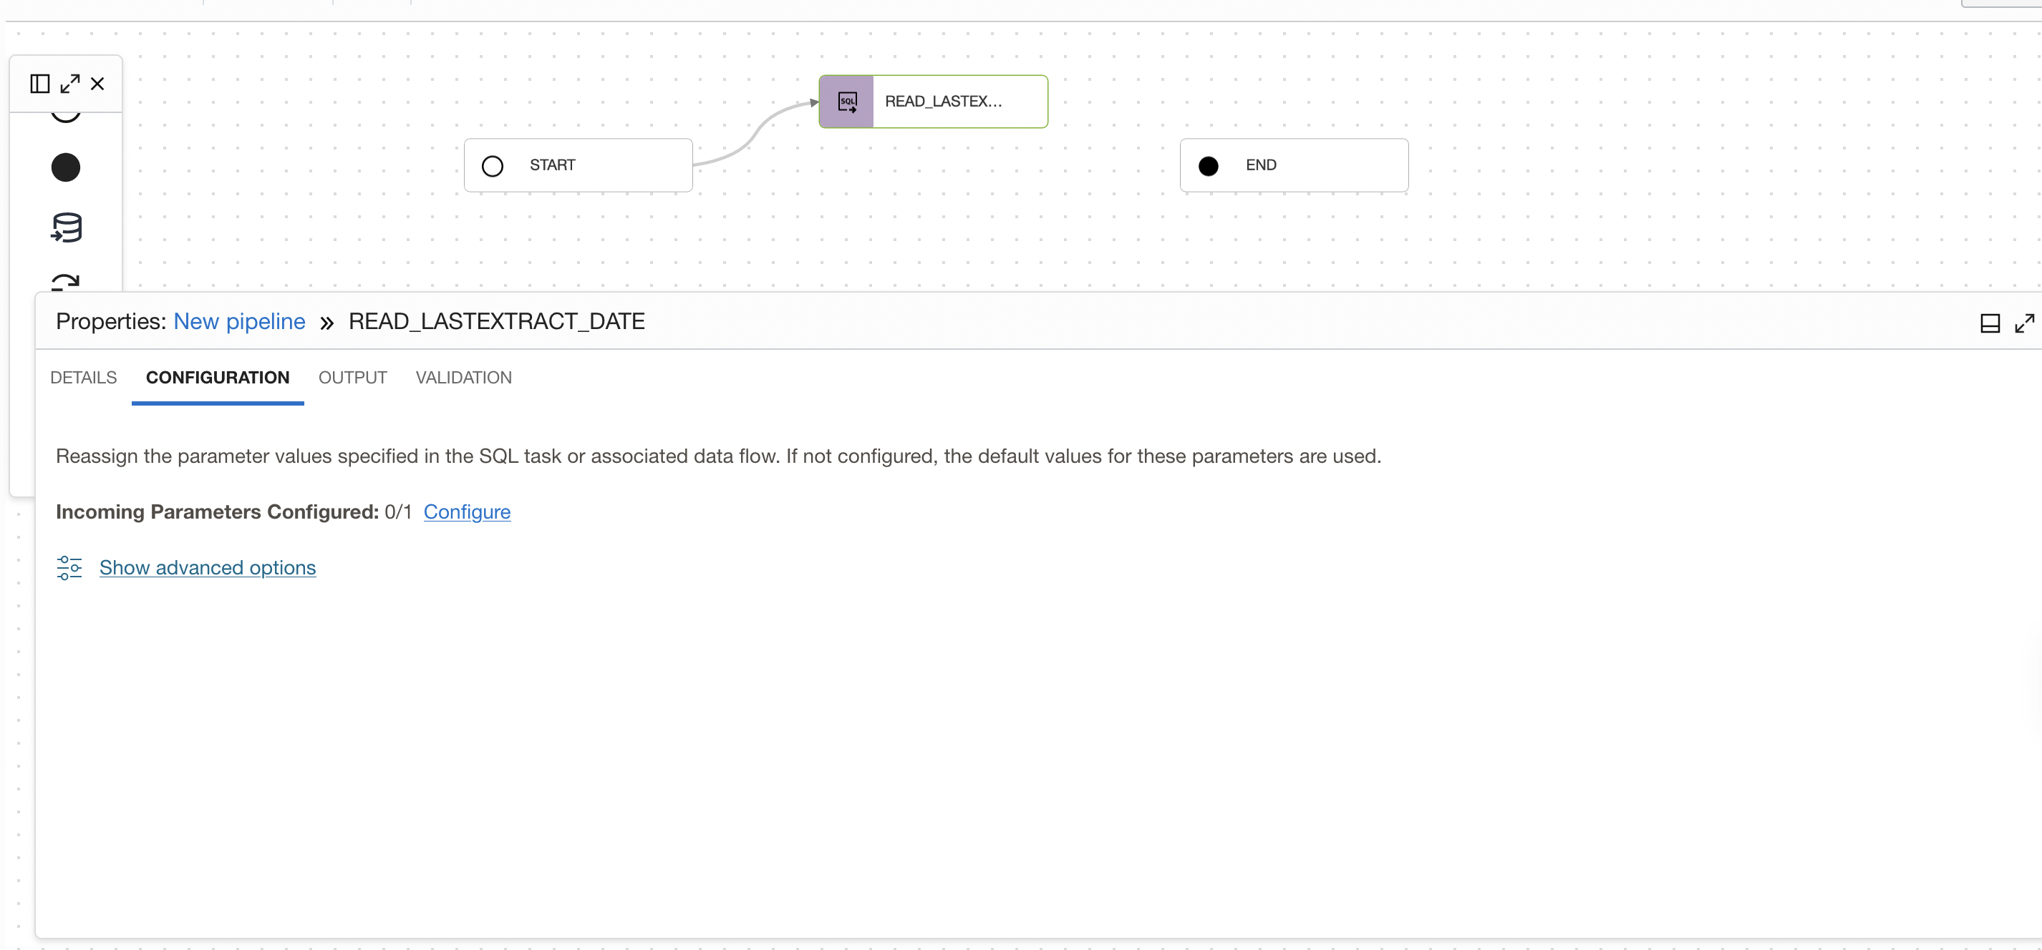Open the VALIDATION tab
2042x950 pixels.
pos(463,377)
